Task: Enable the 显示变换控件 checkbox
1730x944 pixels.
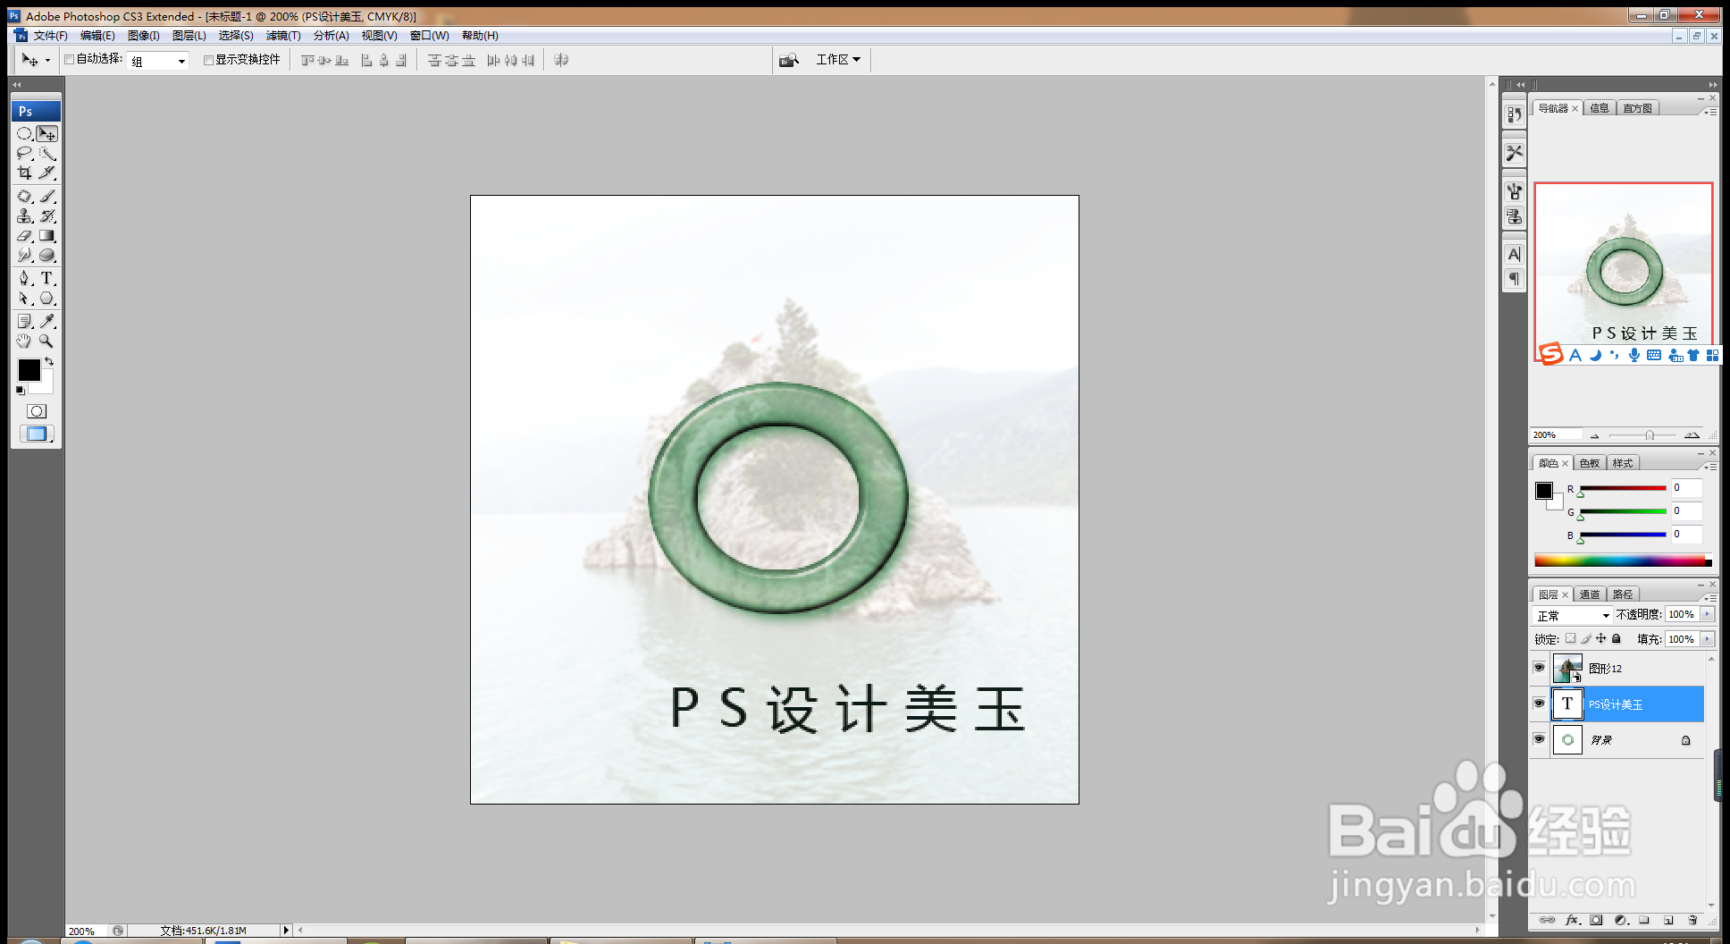Action: 208,59
